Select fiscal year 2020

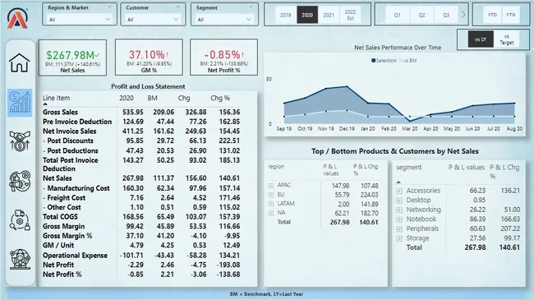pyautogui.click(x=307, y=15)
